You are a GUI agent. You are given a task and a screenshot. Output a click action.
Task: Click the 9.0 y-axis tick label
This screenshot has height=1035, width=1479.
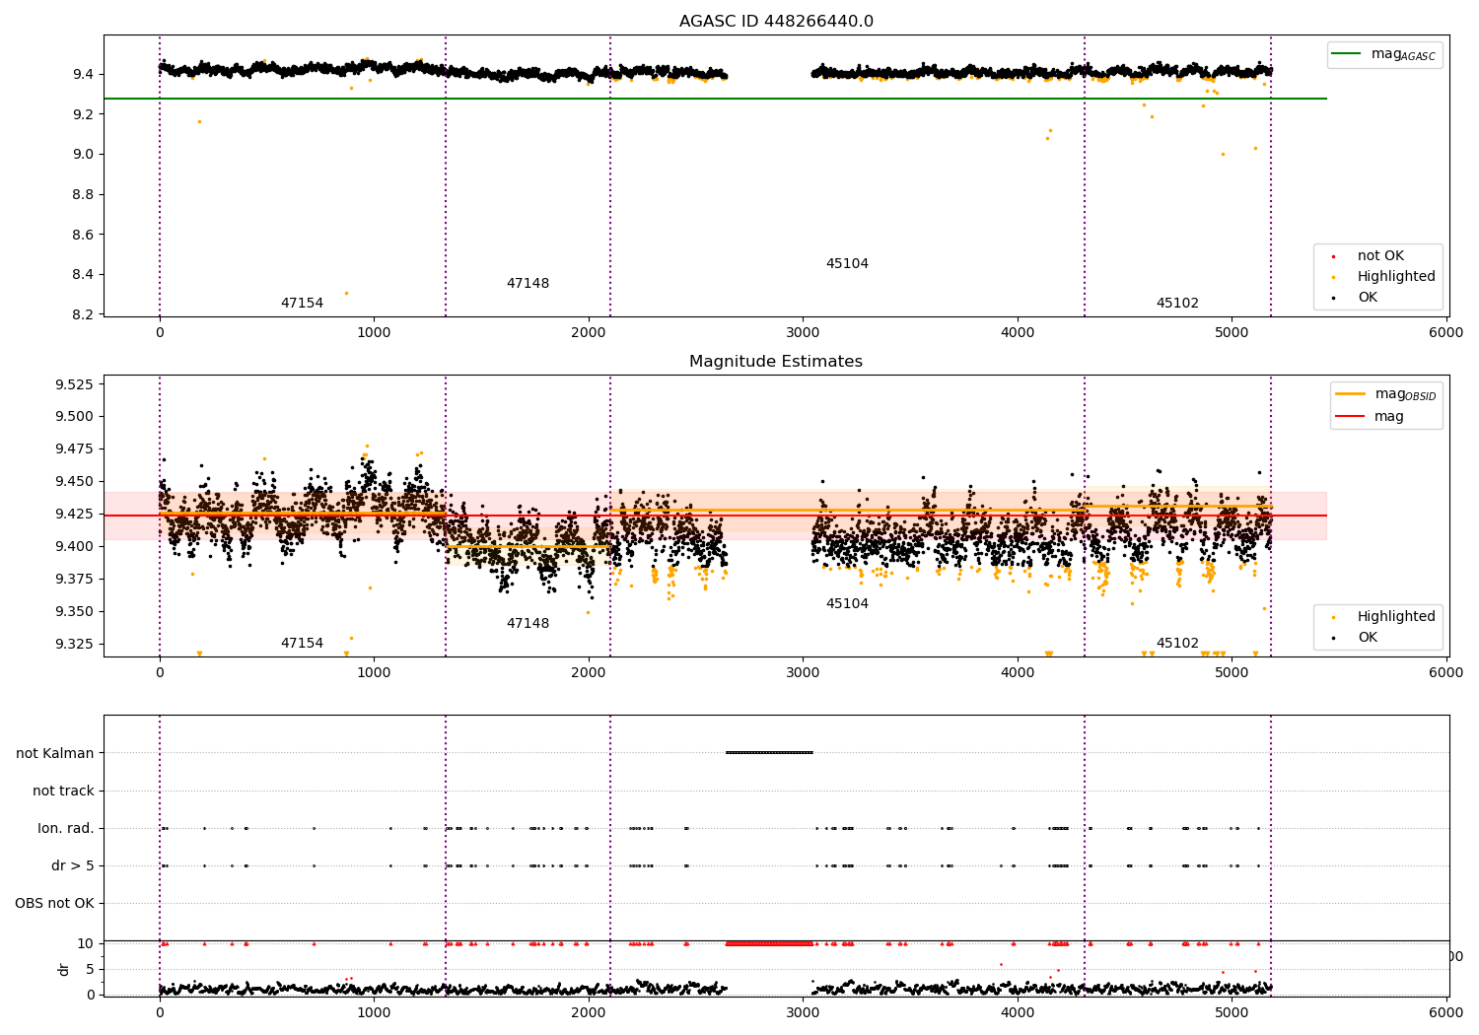pos(83,155)
